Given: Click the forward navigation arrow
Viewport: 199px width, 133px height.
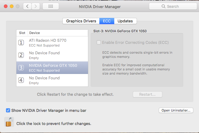Looking at the screenshot, I should 36,6.
